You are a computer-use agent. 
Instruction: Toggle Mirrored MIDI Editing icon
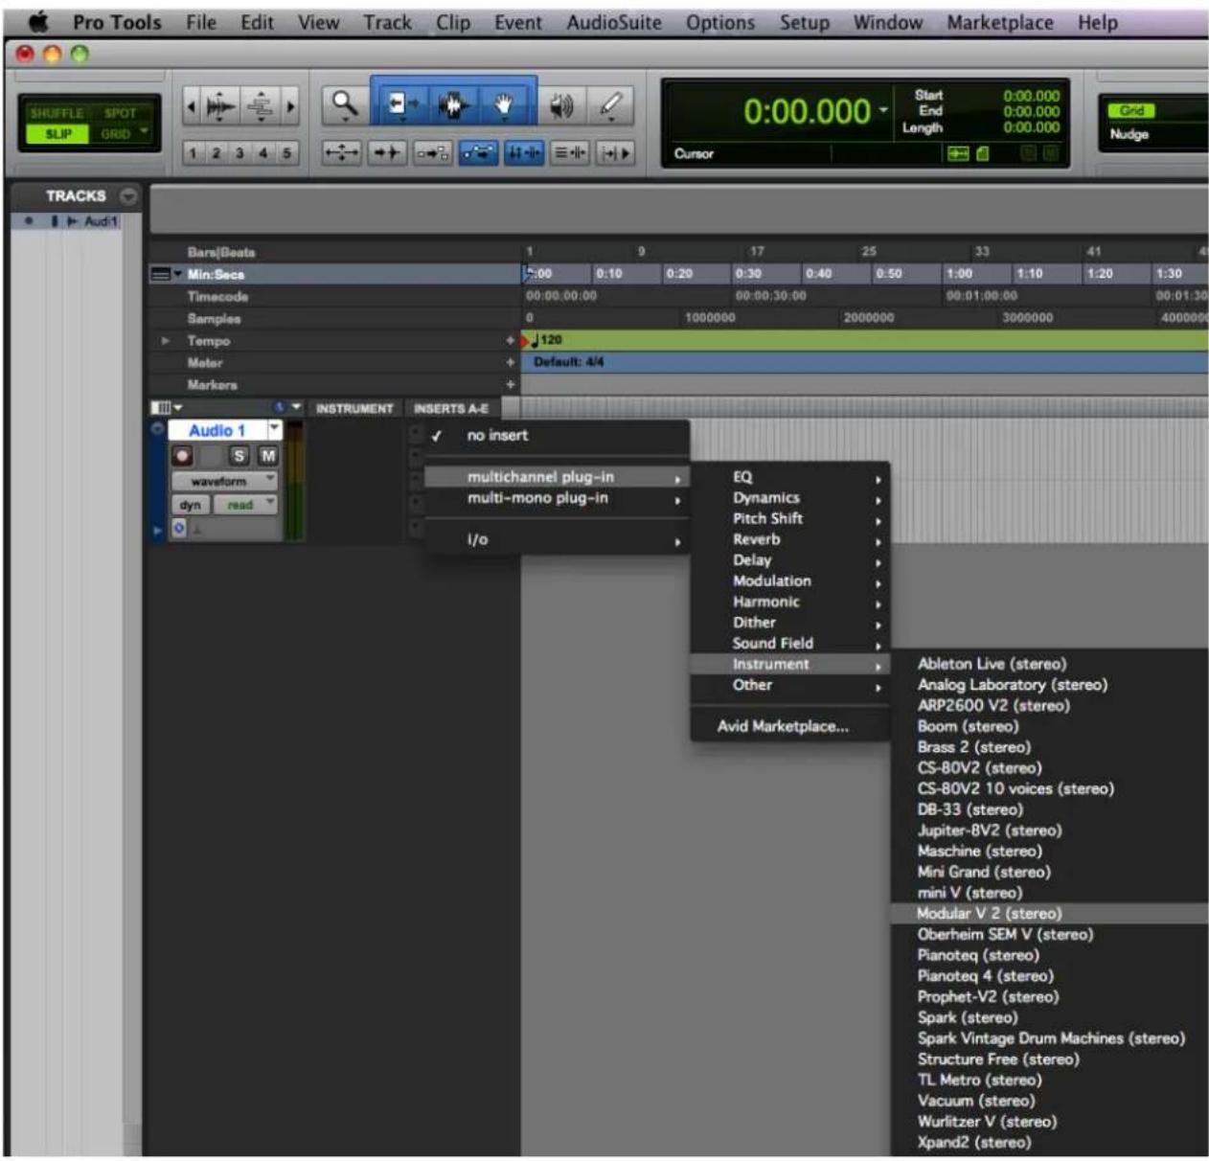(x=433, y=152)
